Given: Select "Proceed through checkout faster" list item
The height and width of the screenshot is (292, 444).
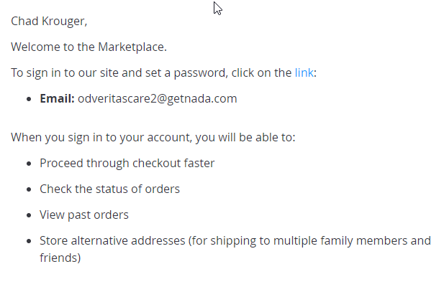Looking at the screenshot, I should pos(127,164).
